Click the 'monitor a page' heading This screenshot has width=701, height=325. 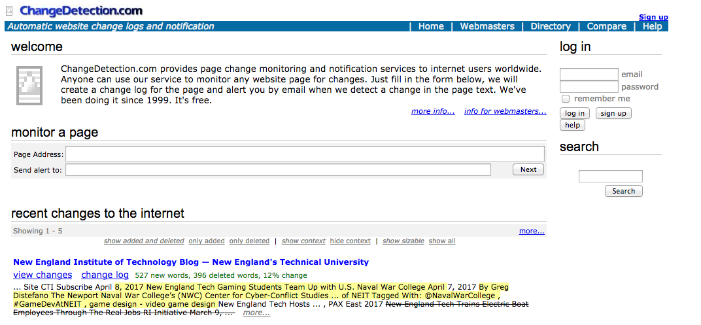click(x=54, y=132)
